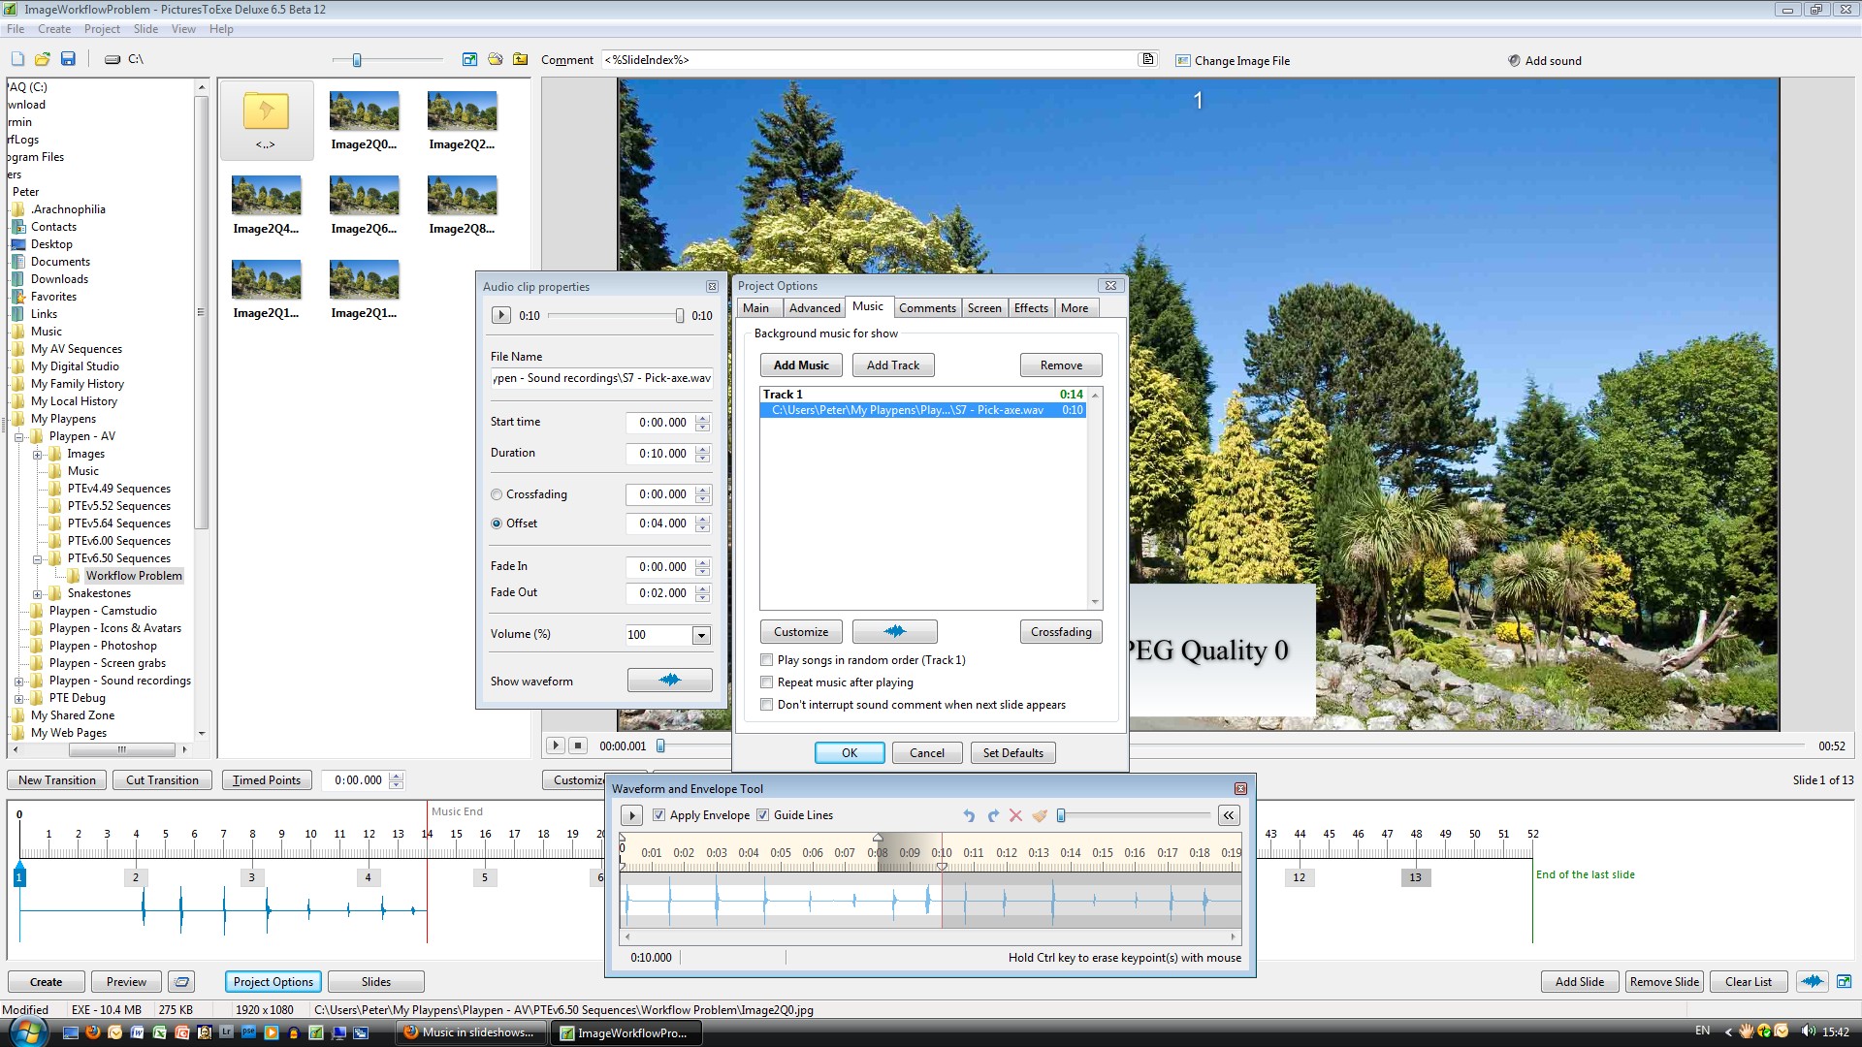1862x1047 pixels.
Task: Click Show waveform button in Audio clip properties
Action: (x=669, y=681)
